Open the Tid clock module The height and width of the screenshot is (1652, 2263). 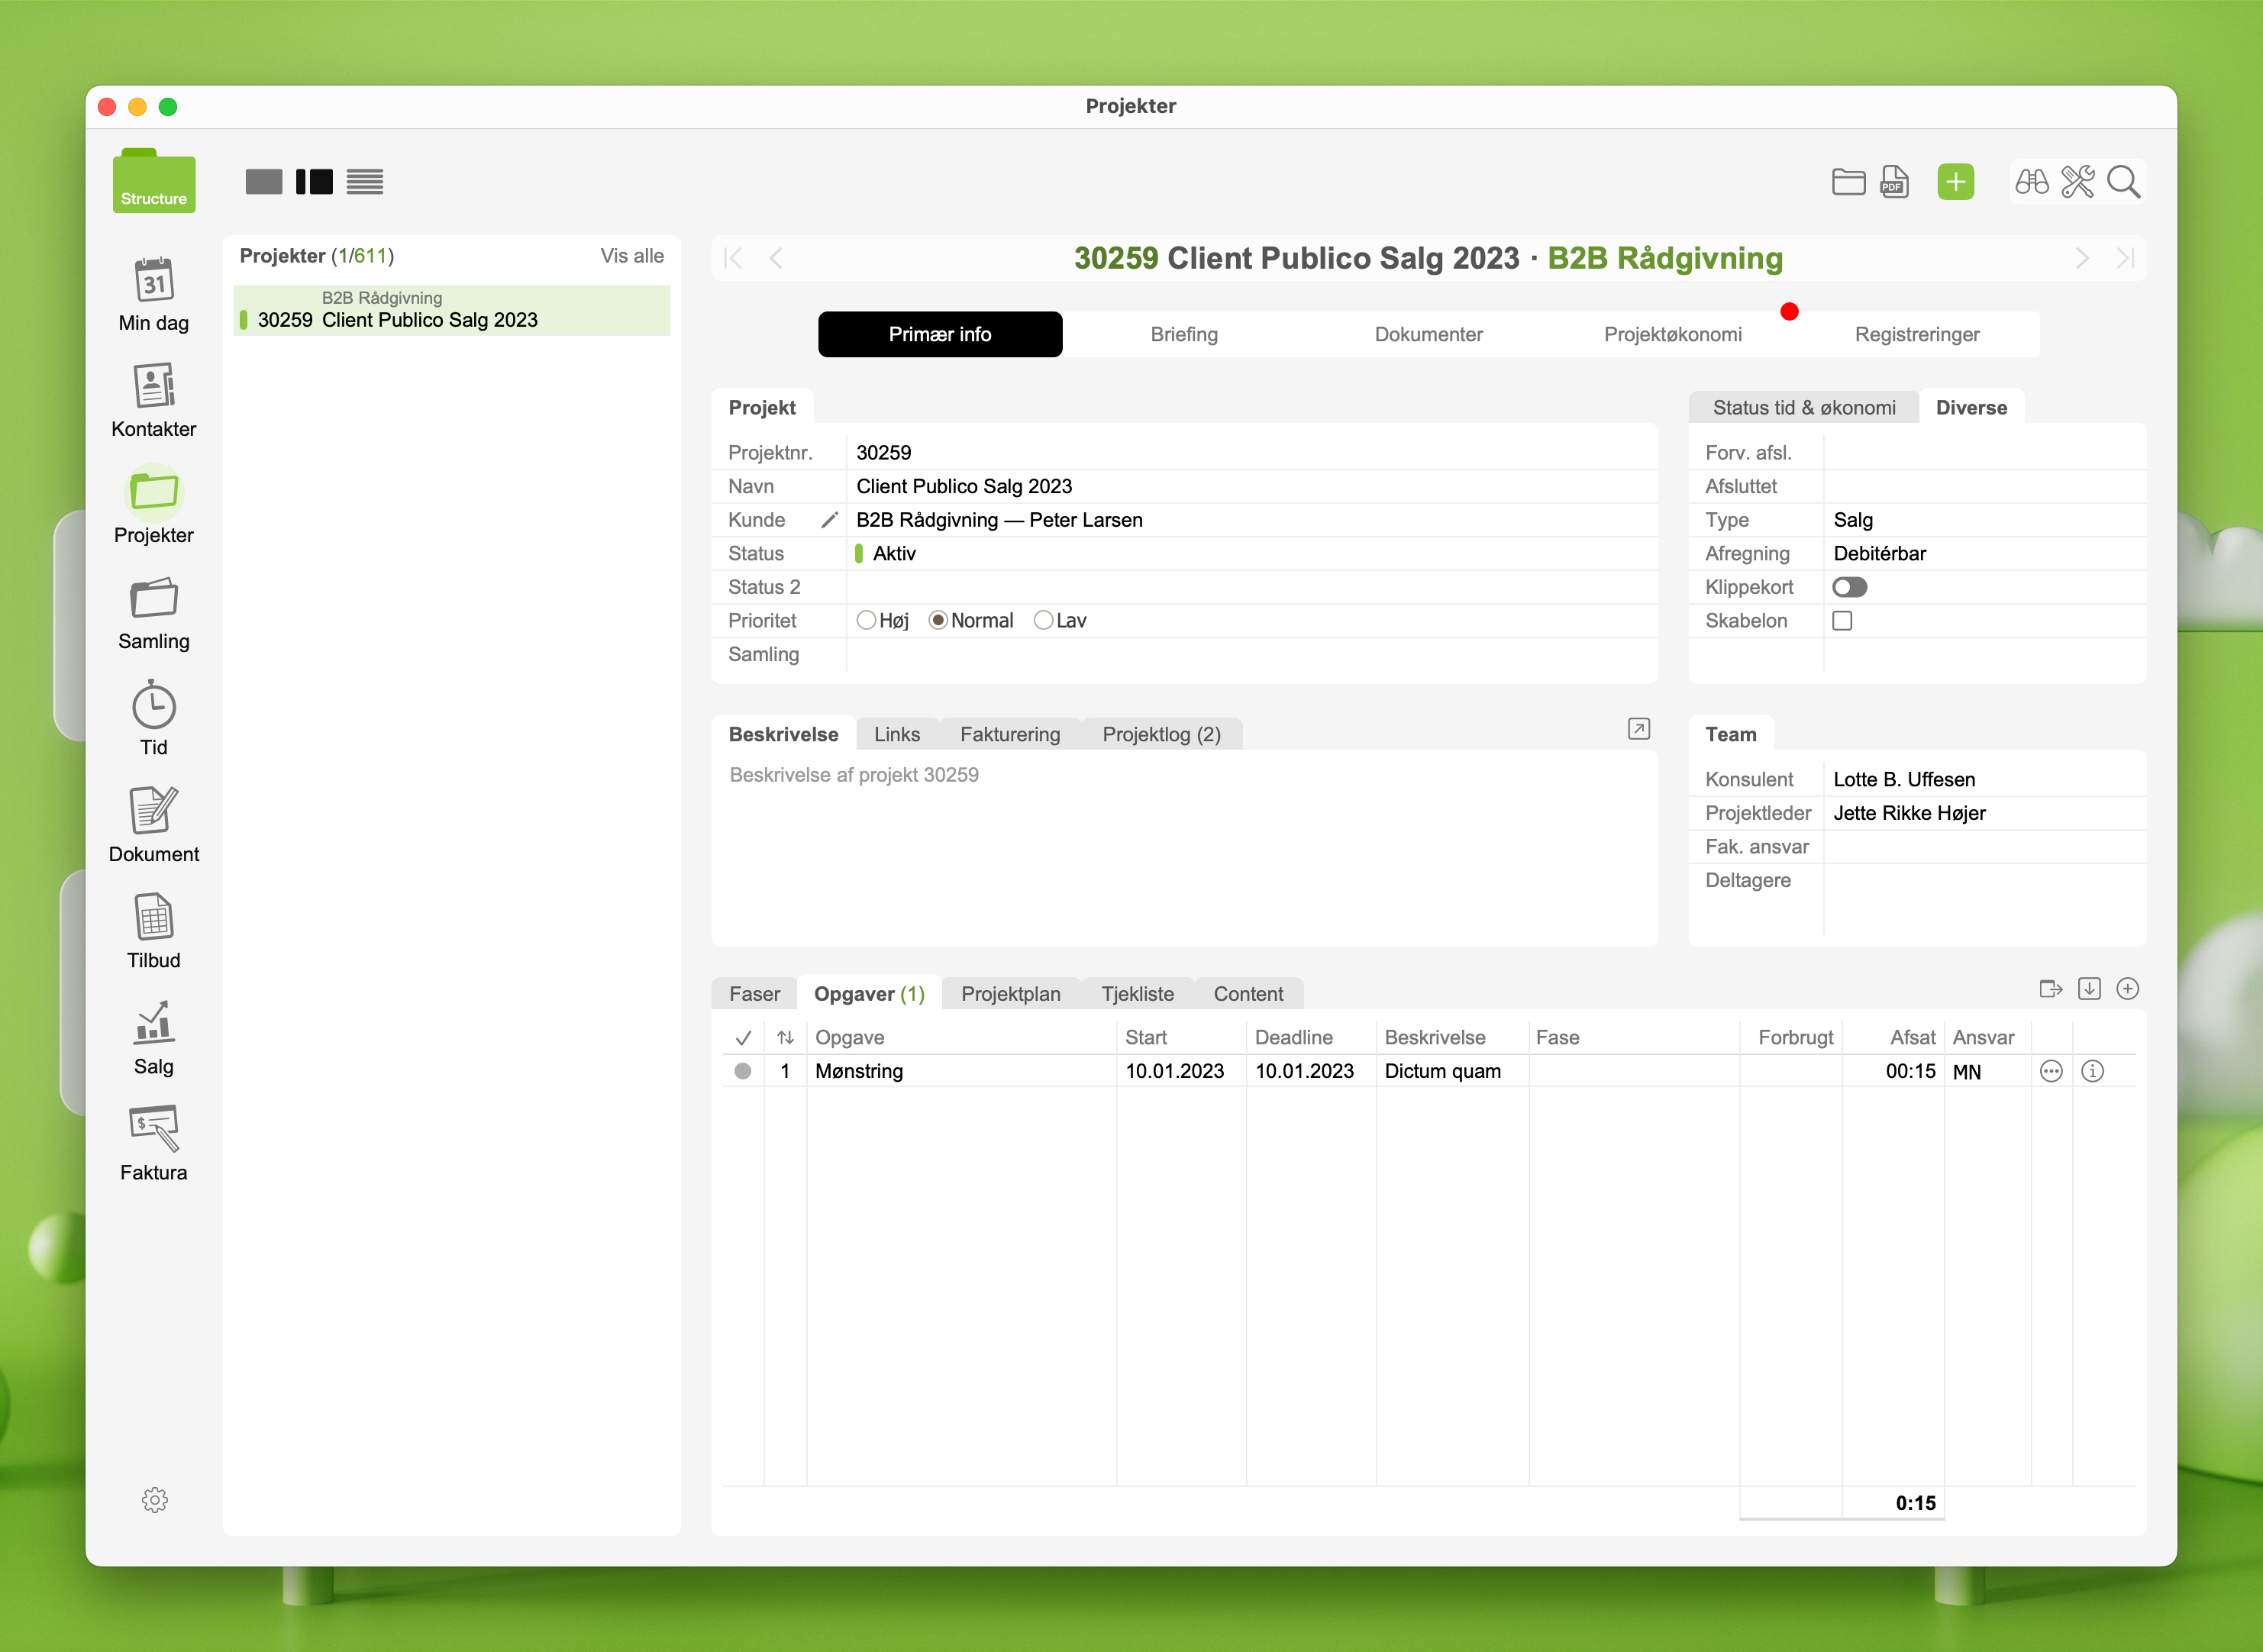click(154, 706)
